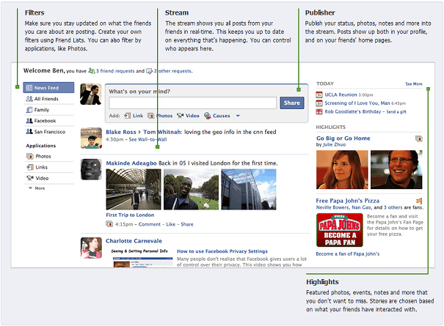Click the Video application icon in sidebar
Image resolution: width=444 pixels, height=326 pixels.
(30, 178)
